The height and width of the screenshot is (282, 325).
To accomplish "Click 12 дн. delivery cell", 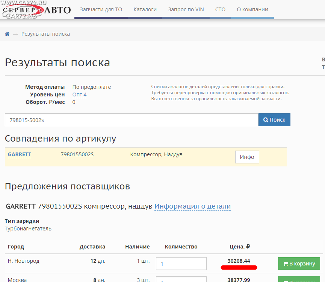I will click(98, 261).
